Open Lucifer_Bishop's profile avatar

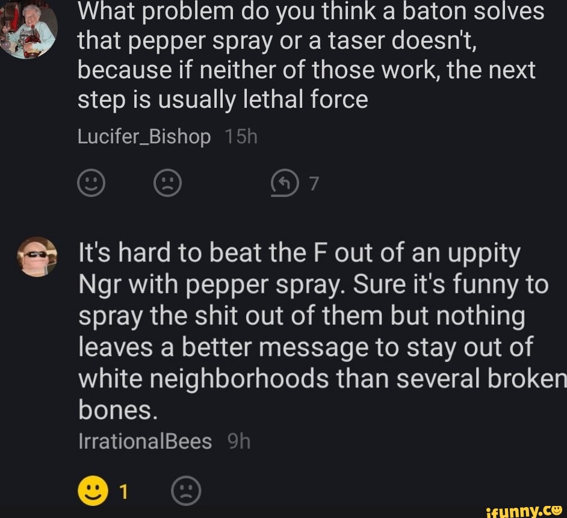[x=28, y=30]
